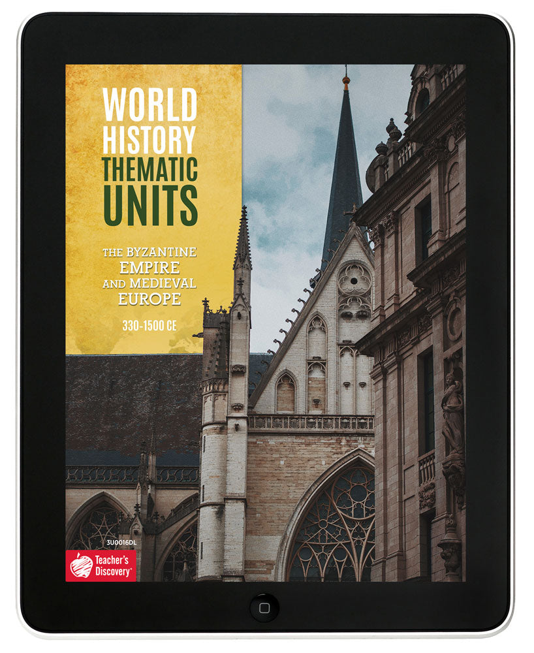Screen dimensions: 534x653
Task: Click the tall dark spire
Action: 341,176
